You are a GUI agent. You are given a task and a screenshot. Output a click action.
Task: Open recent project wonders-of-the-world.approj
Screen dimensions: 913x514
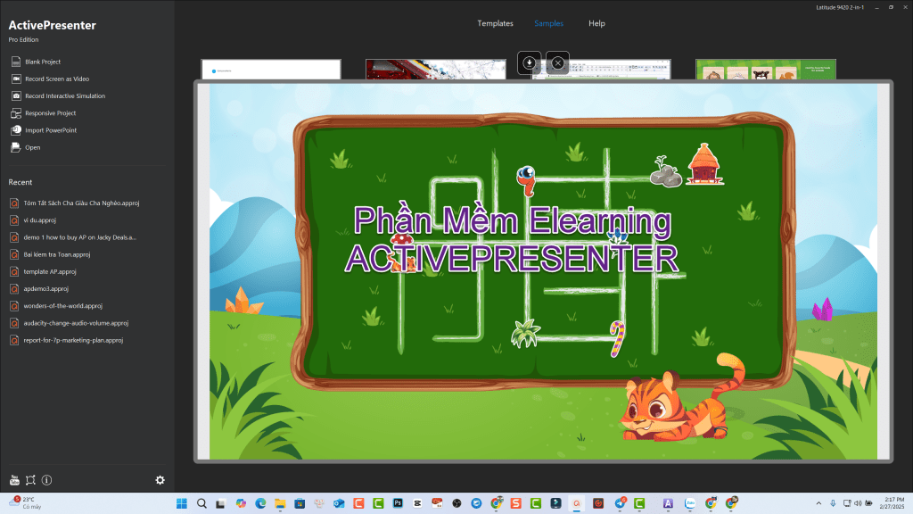(63, 305)
